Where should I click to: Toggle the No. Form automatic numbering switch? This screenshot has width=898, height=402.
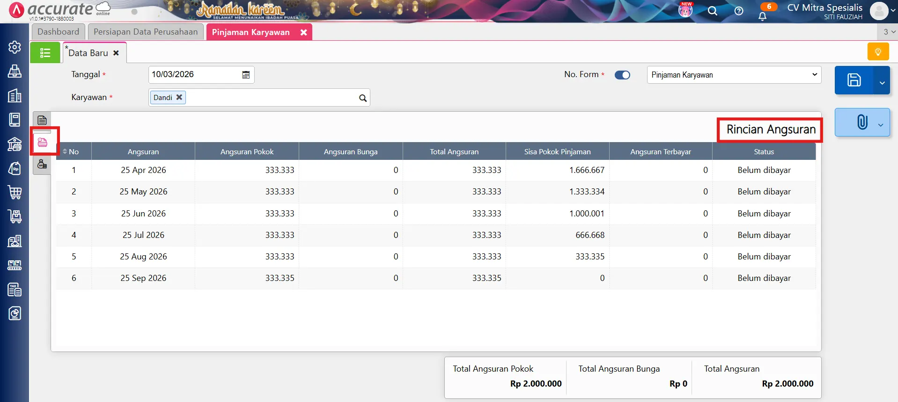(x=622, y=75)
